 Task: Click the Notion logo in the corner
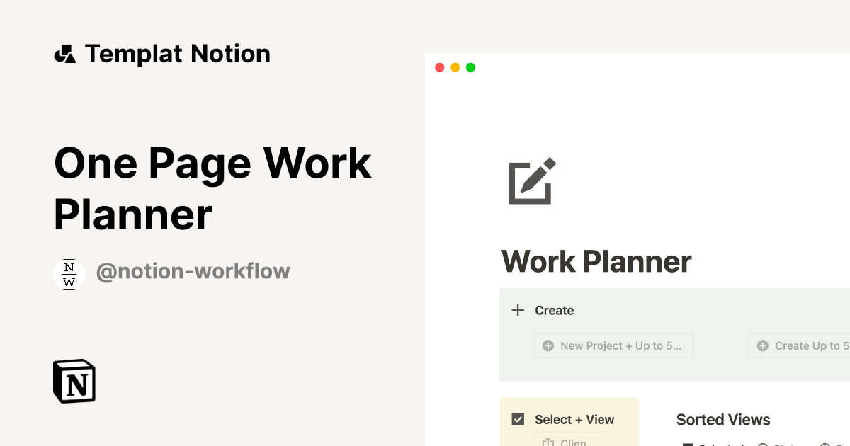point(74,381)
